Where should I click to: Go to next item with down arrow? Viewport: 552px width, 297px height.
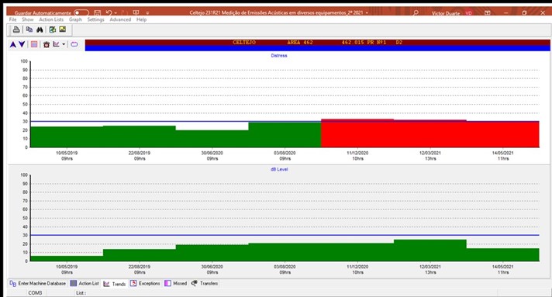point(22,44)
